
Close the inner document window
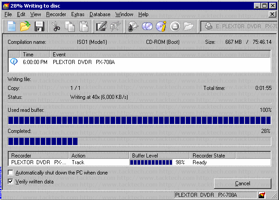pyautogui.click(x=272, y=14)
